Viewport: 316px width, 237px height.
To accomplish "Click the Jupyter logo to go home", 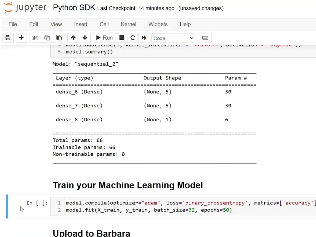I will tap(26, 8).
